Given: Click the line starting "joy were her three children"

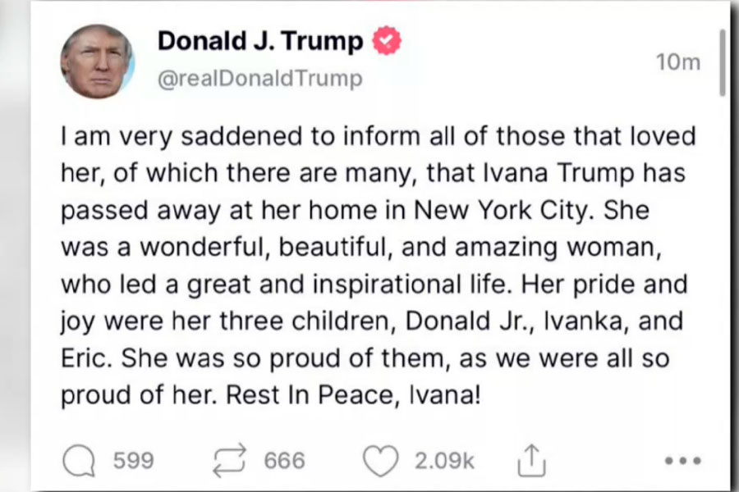Looking at the screenshot, I should click(x=372, y=321).
